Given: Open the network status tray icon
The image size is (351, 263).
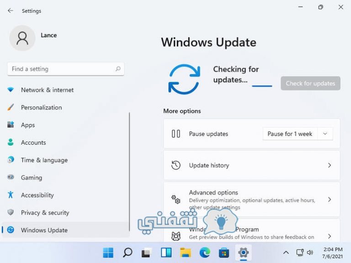Looking at the screenshot, I should click(x=300, y=252).
